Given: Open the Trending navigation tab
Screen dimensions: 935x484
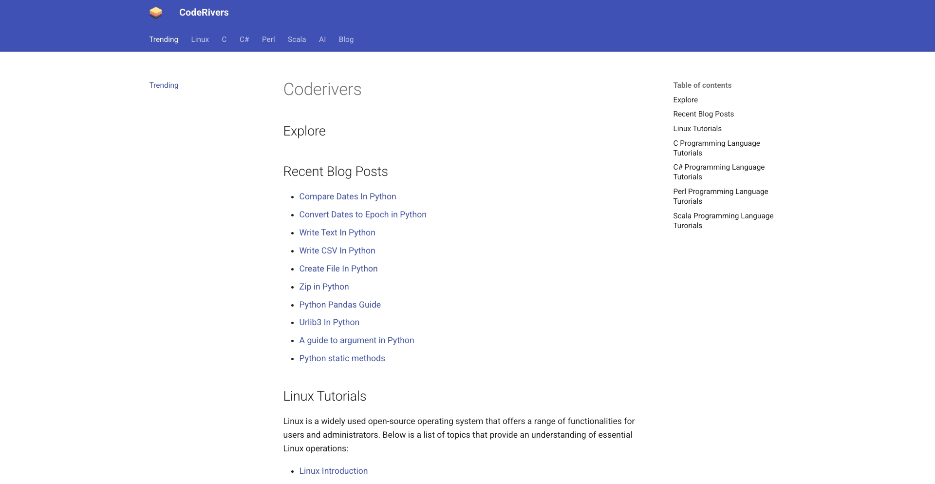Looking at the screenshot, I should pyautogui.click(x=163, y=39).
